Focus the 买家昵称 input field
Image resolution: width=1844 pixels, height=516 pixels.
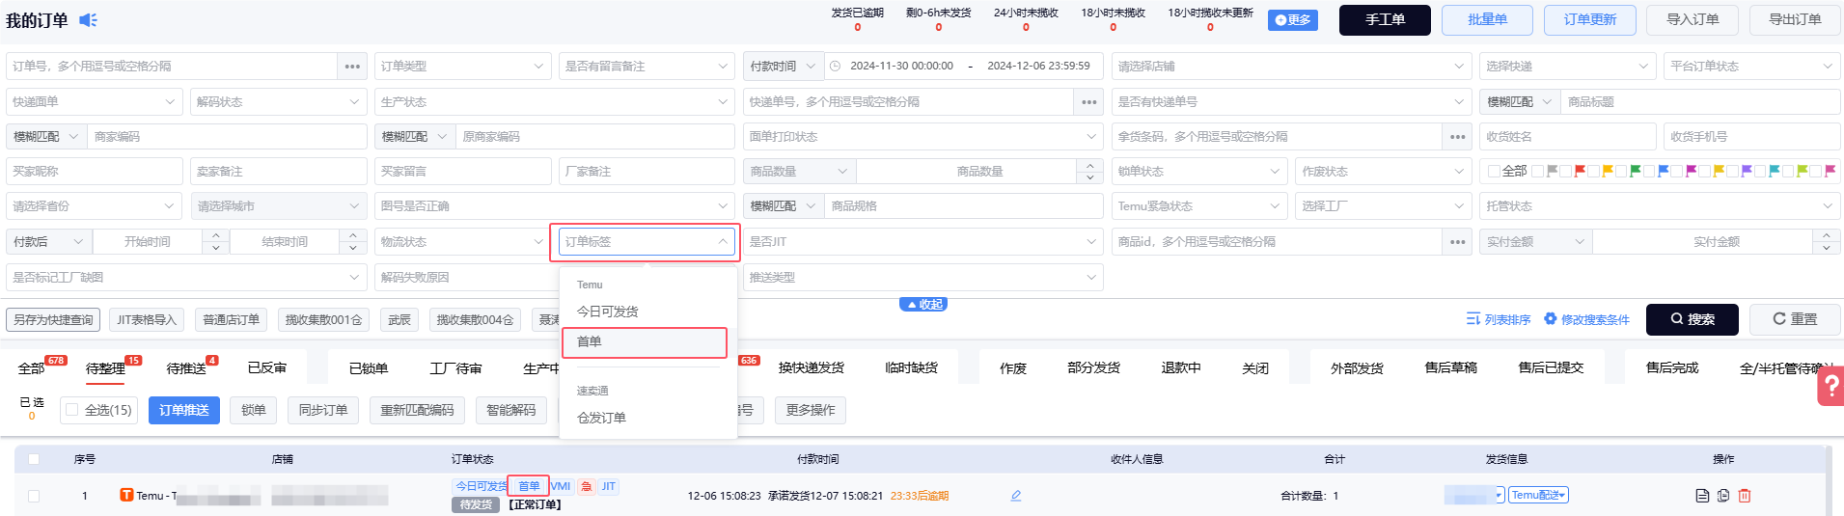click(x=95, y=172)
